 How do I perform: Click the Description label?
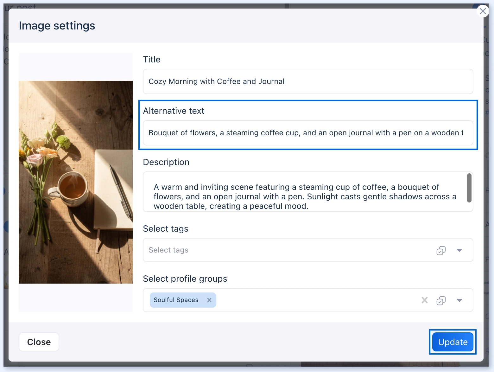[166, 162]
